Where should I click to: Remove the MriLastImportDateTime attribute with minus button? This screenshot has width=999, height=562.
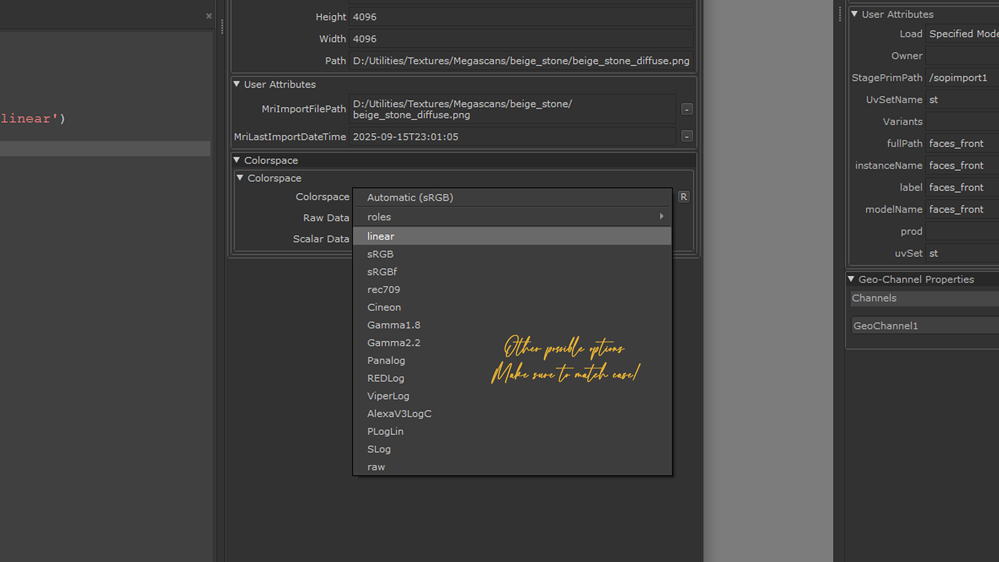687,136
